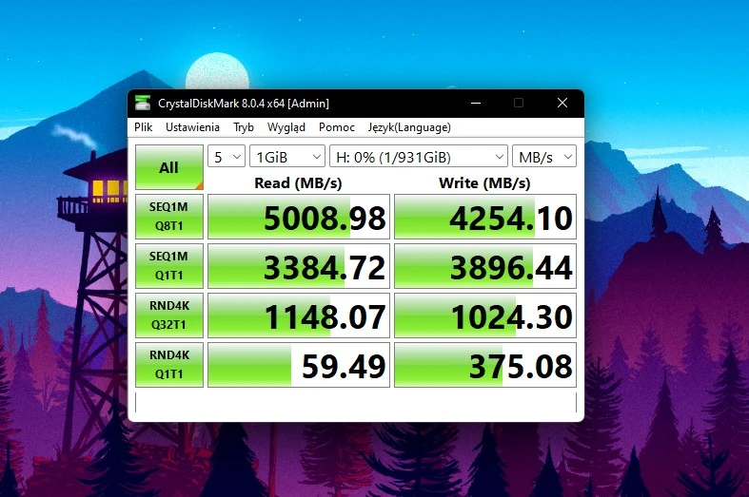Click the 59.49 read result
Screen dimensions: 749x497
(299, 365)
